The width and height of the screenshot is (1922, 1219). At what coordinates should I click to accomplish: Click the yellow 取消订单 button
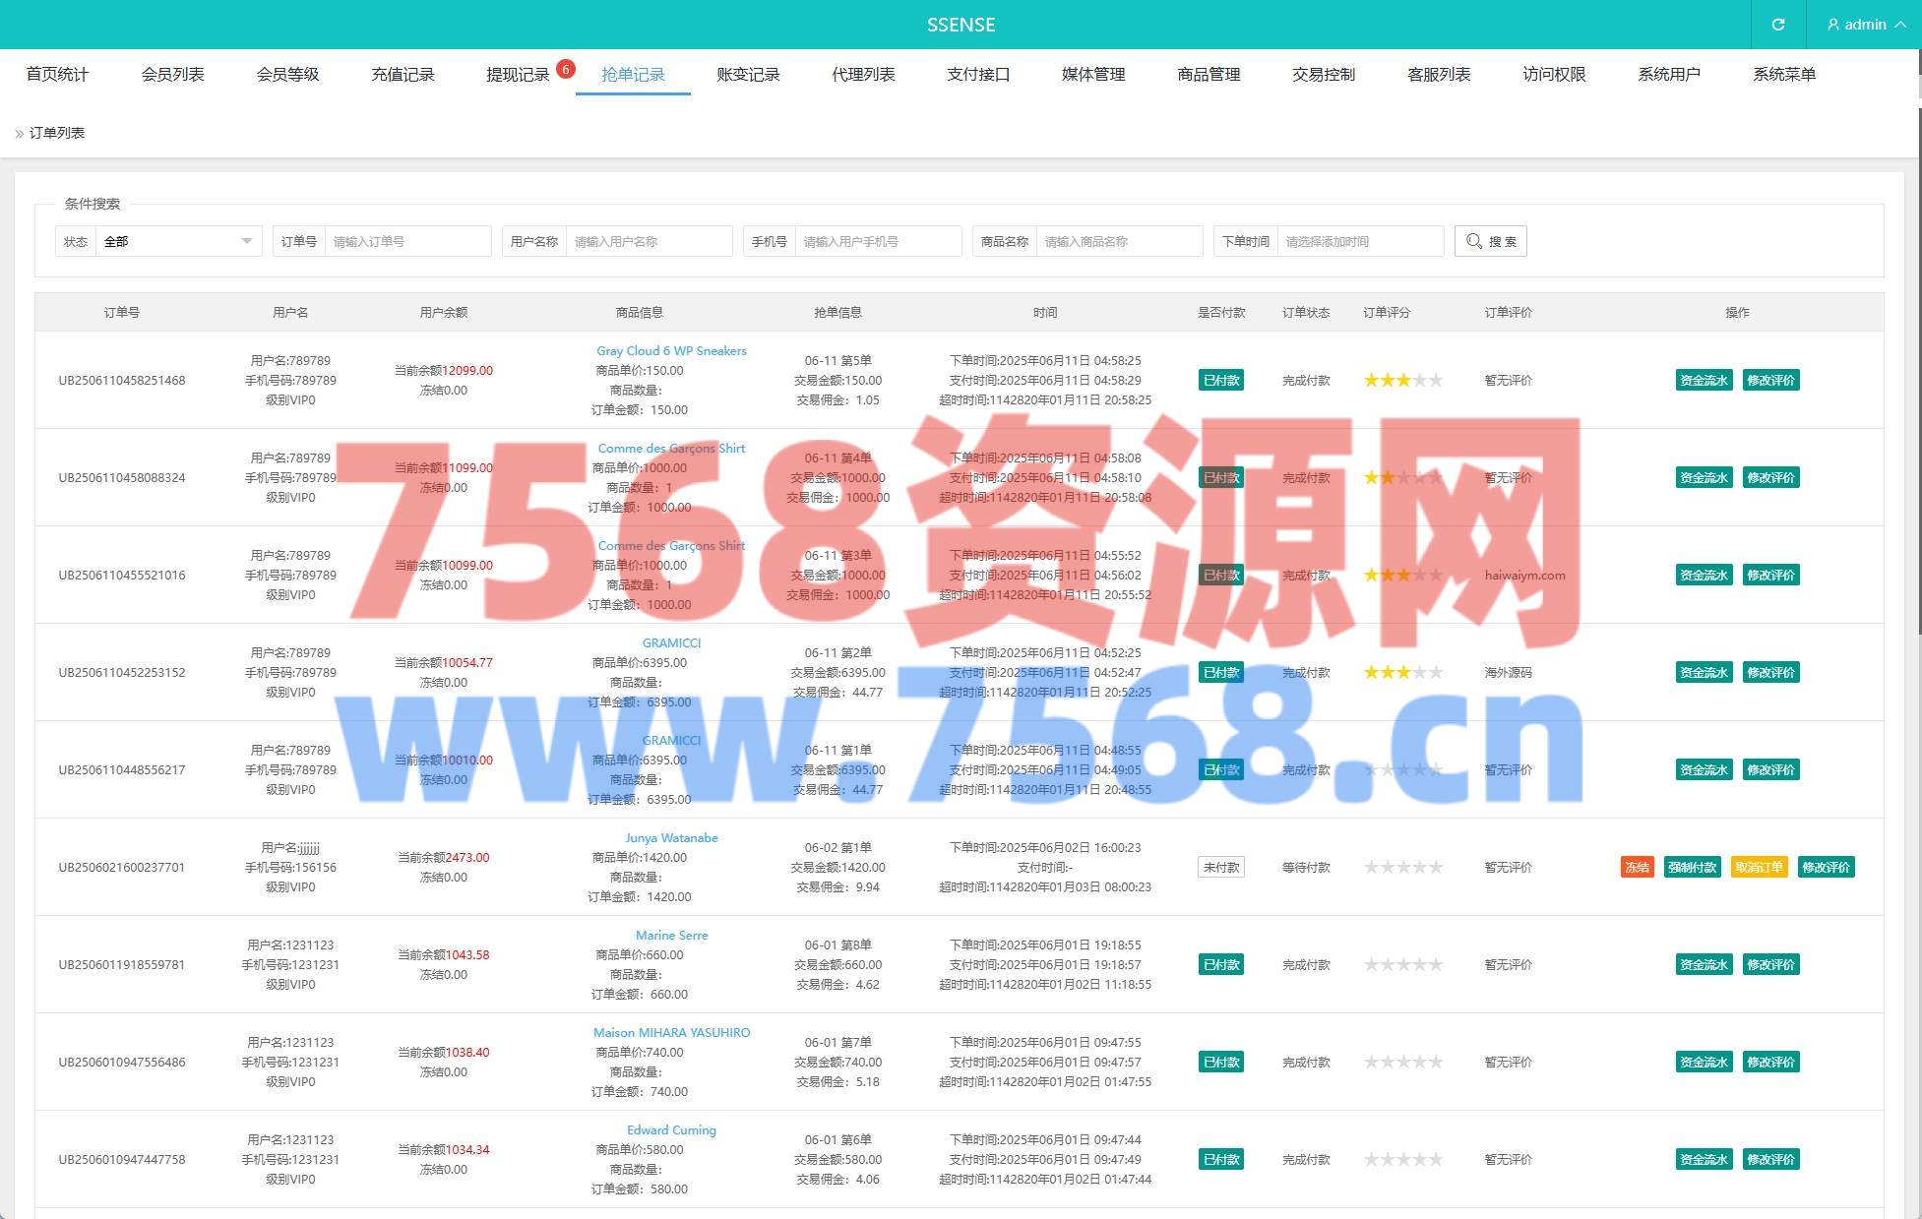tap(1759, 867)
